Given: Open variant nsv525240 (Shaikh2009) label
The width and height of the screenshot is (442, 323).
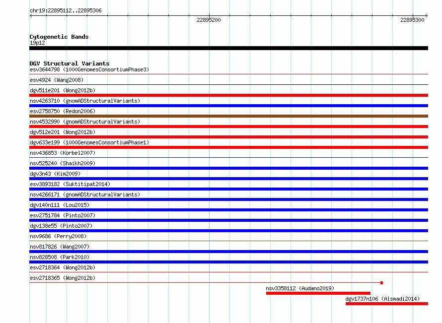Looking at the screenshot, I should (x=63, y=163).
